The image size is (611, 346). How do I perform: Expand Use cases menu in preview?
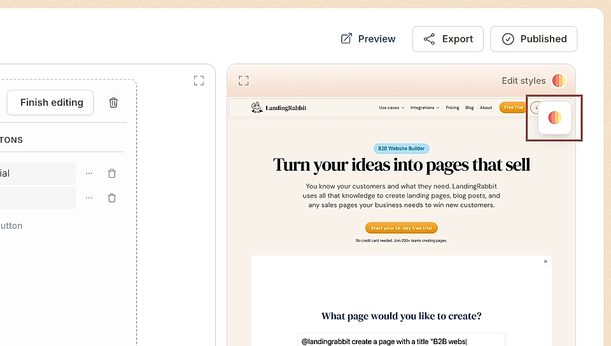391,108
